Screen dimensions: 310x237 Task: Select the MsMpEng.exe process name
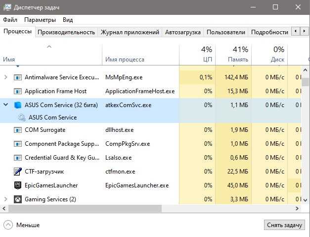pos(124,77)
